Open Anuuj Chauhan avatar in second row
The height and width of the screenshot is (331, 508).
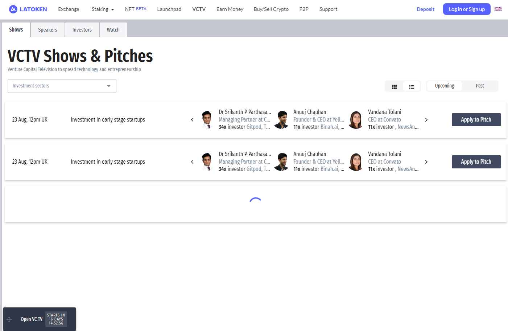(x=281, y=162)
